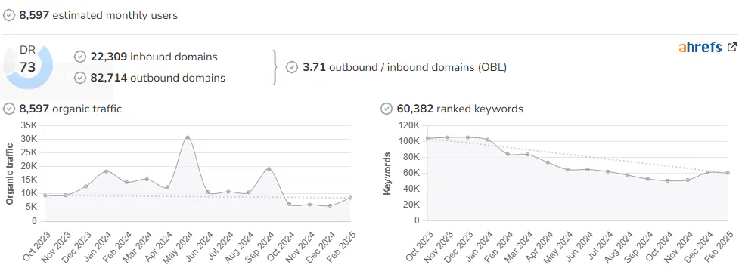Viewport: 742px width, 274px height.
Task: Click Jan 2024 data point on keywords chart
Action: pyautogui.click(x=487, y=140)
